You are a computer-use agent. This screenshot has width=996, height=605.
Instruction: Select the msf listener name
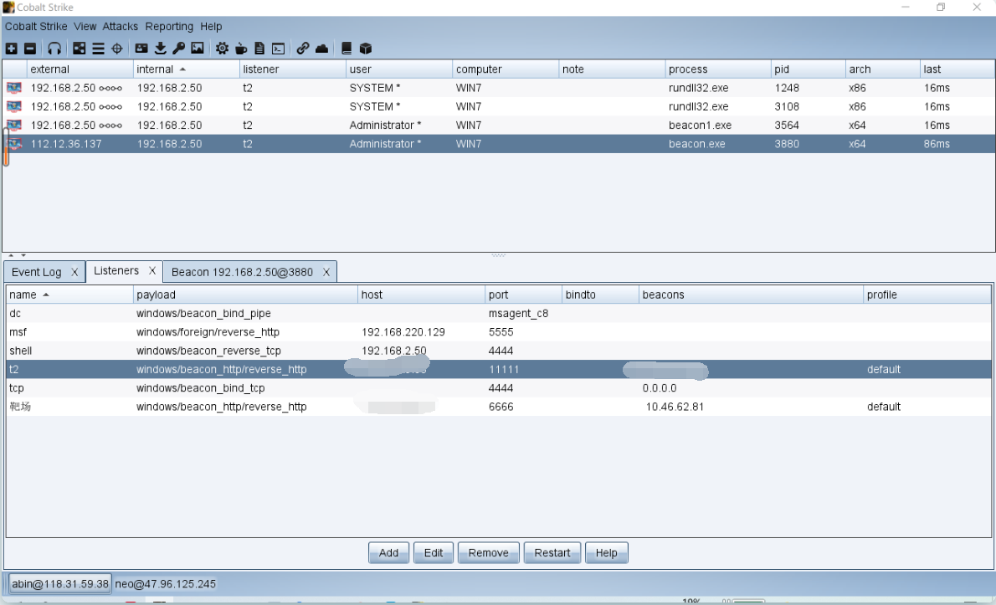[18, 332]
